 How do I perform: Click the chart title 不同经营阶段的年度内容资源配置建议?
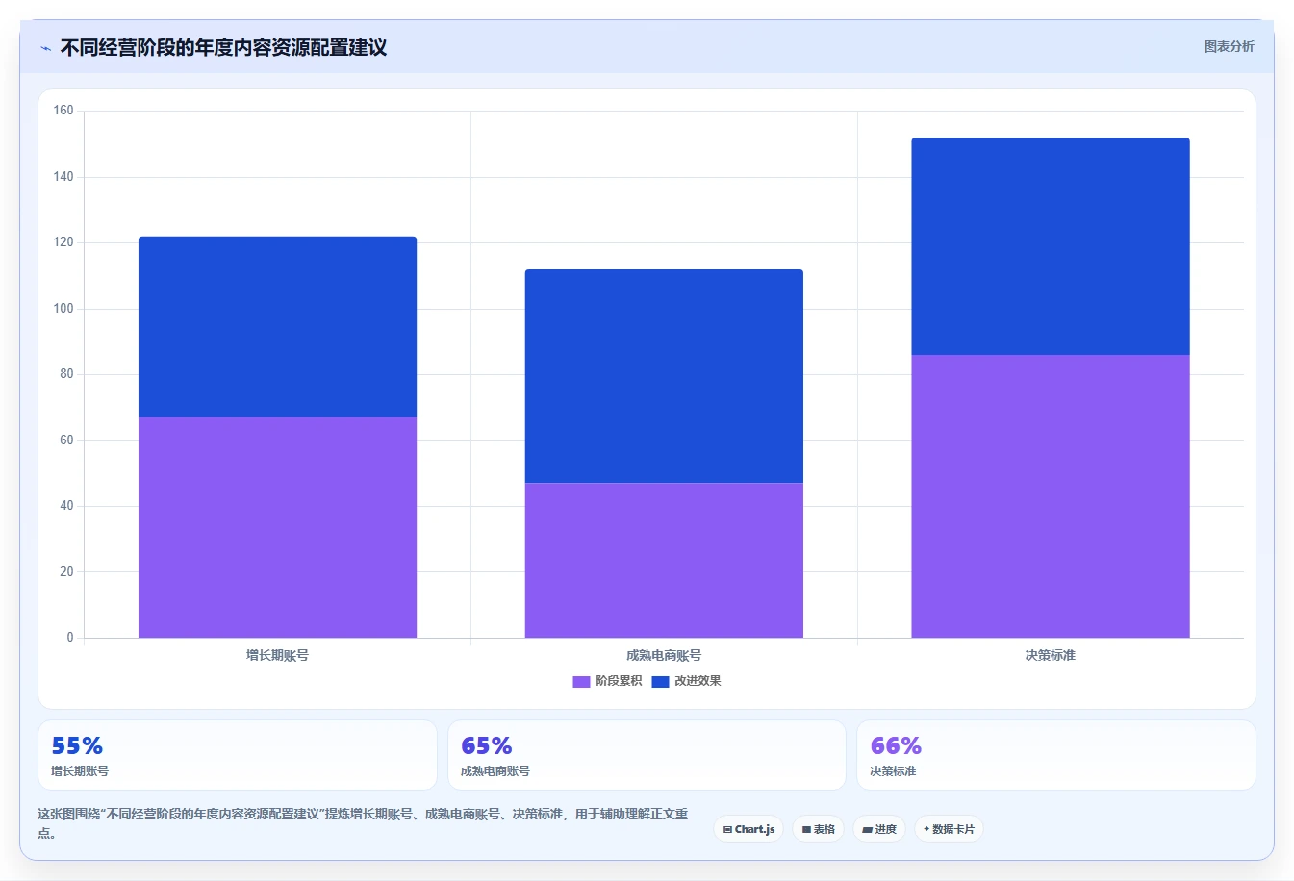tap(223, 47)
